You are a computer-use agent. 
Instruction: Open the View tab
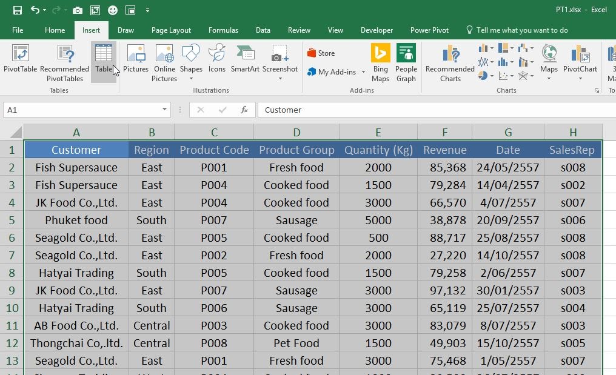[x=335, y=30]
